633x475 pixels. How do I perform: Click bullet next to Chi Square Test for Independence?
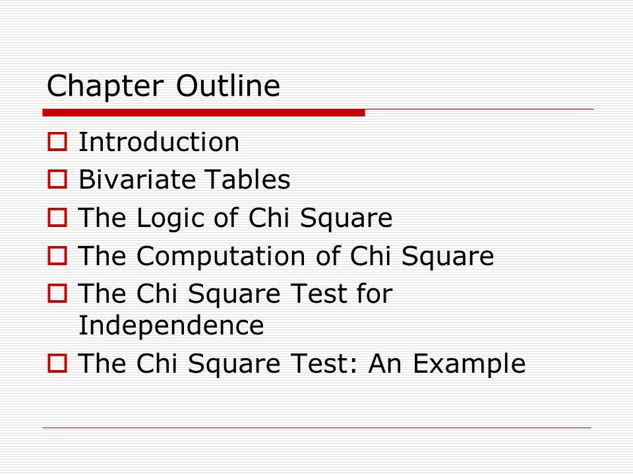[57, 293]
